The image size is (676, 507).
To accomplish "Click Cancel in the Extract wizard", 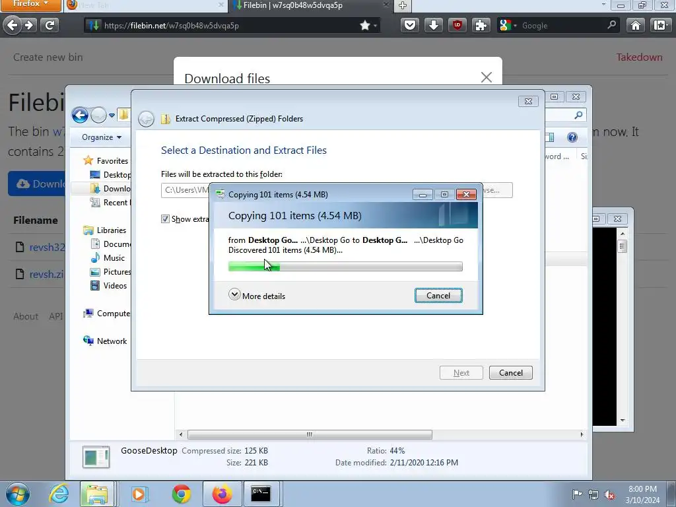I will [x=511, y=372].
